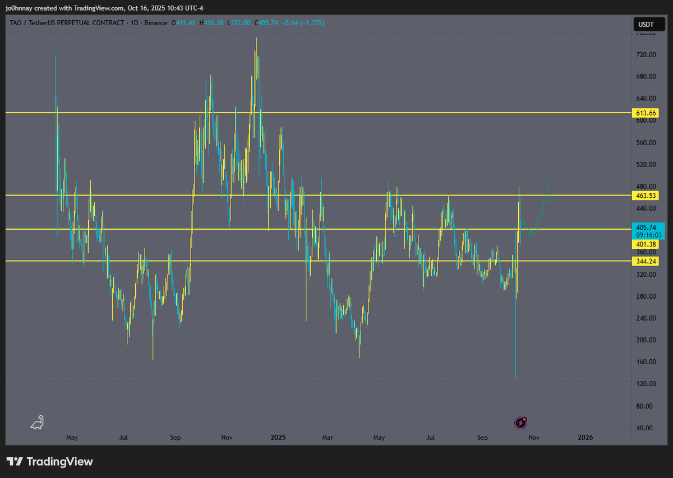Click the -5.64 (-1.37%) change value

click(x=303, y=23)
